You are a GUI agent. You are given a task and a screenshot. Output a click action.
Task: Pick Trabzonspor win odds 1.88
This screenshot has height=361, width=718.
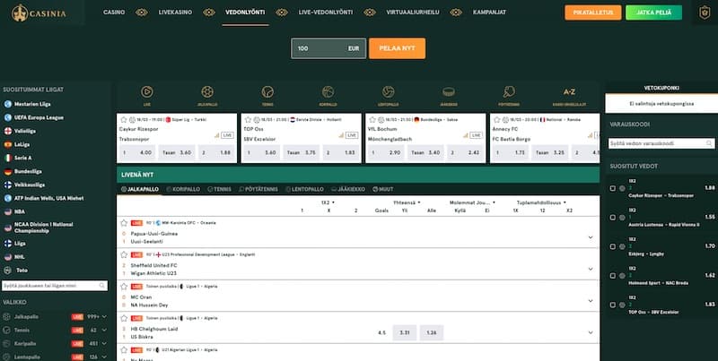click(x=216, y=152)
